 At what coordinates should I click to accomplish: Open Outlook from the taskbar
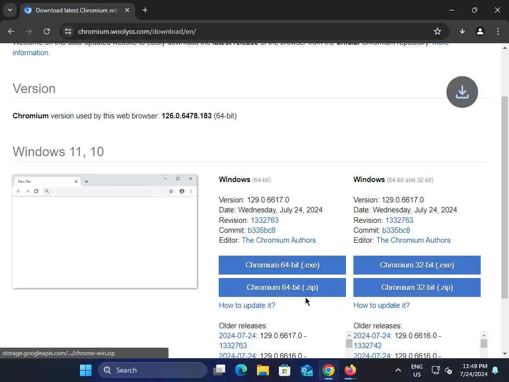(x=306, y=370)
